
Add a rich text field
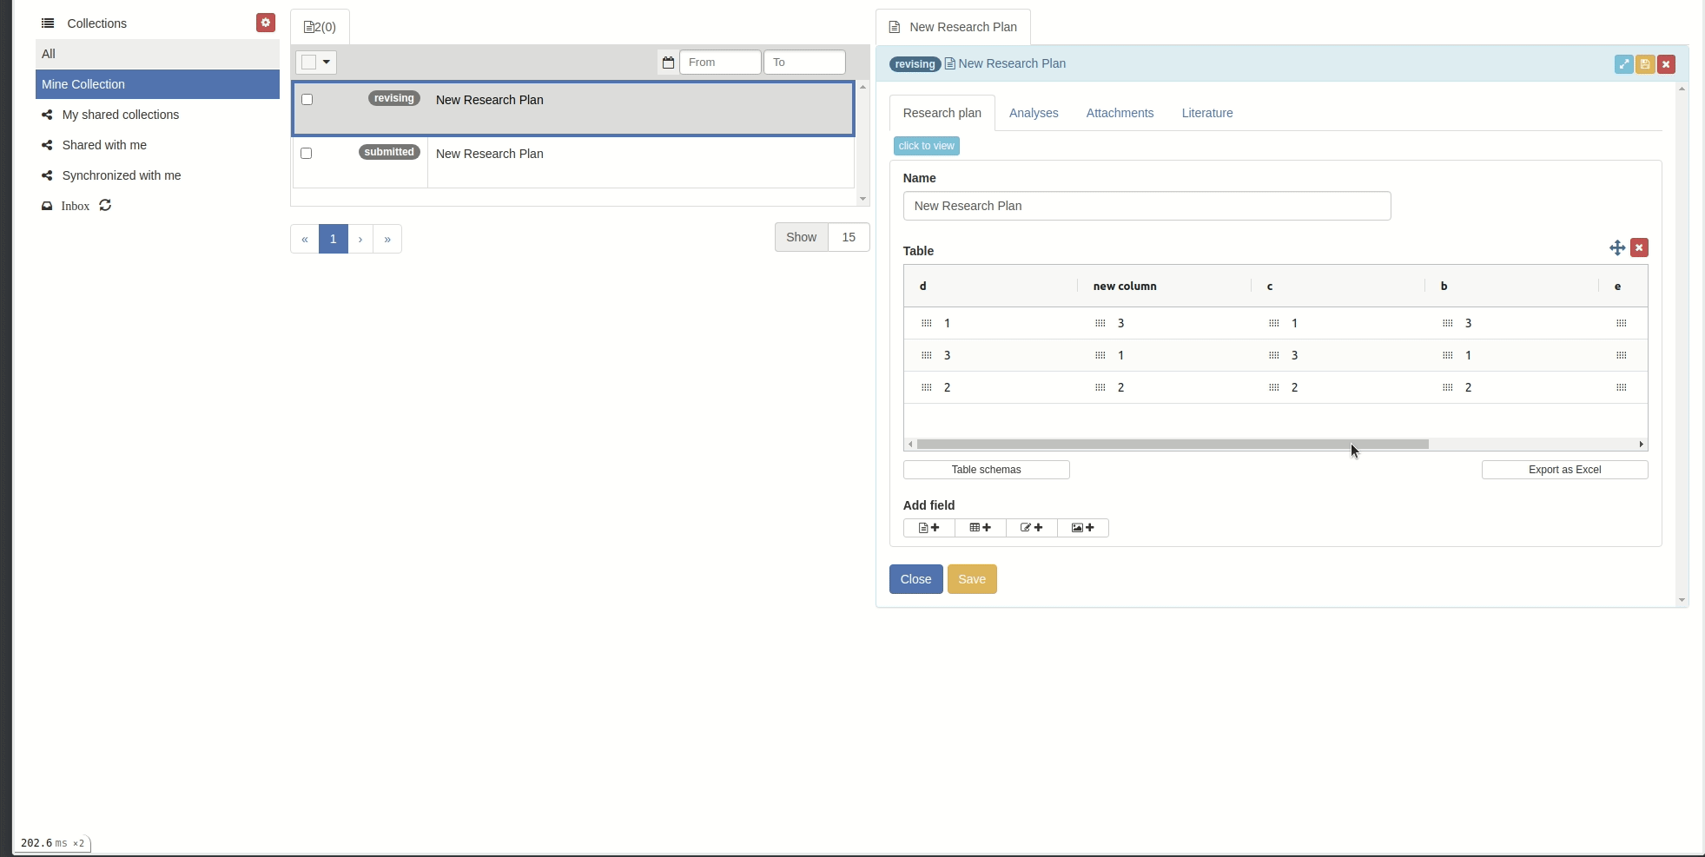click(928, 528)
